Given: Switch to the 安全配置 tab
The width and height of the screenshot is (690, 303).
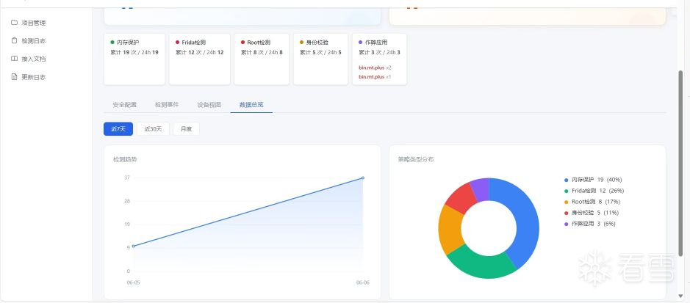Looking at the screenshot, I should tap(124, 105).
